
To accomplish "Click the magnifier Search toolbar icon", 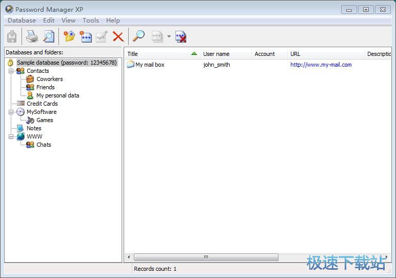I will click(x=138, y=36).
